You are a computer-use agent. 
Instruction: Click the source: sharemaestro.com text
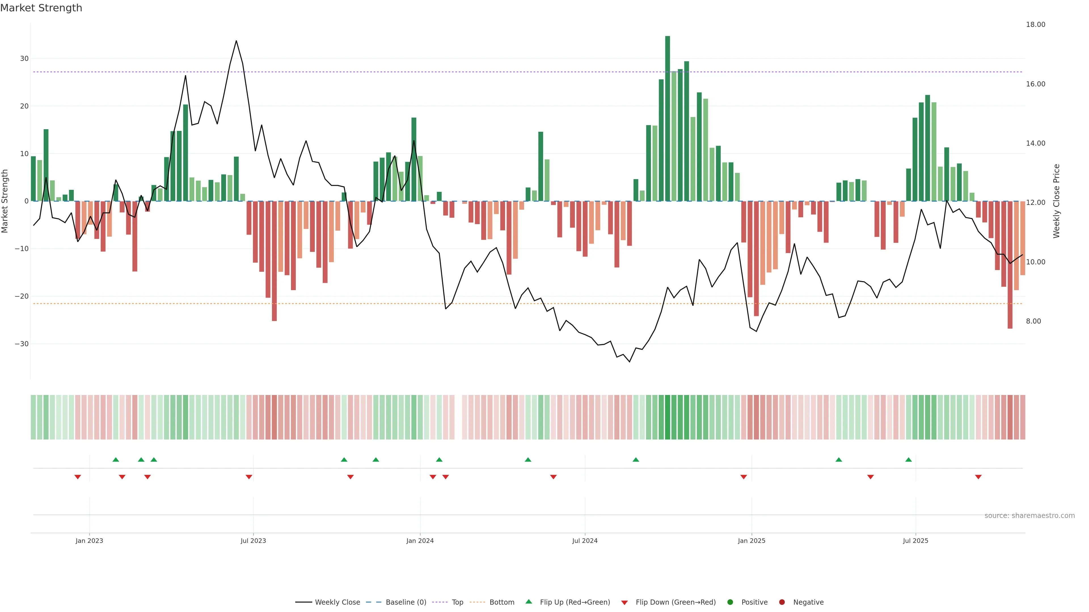pyautogui.click(x=1029, y=515)
